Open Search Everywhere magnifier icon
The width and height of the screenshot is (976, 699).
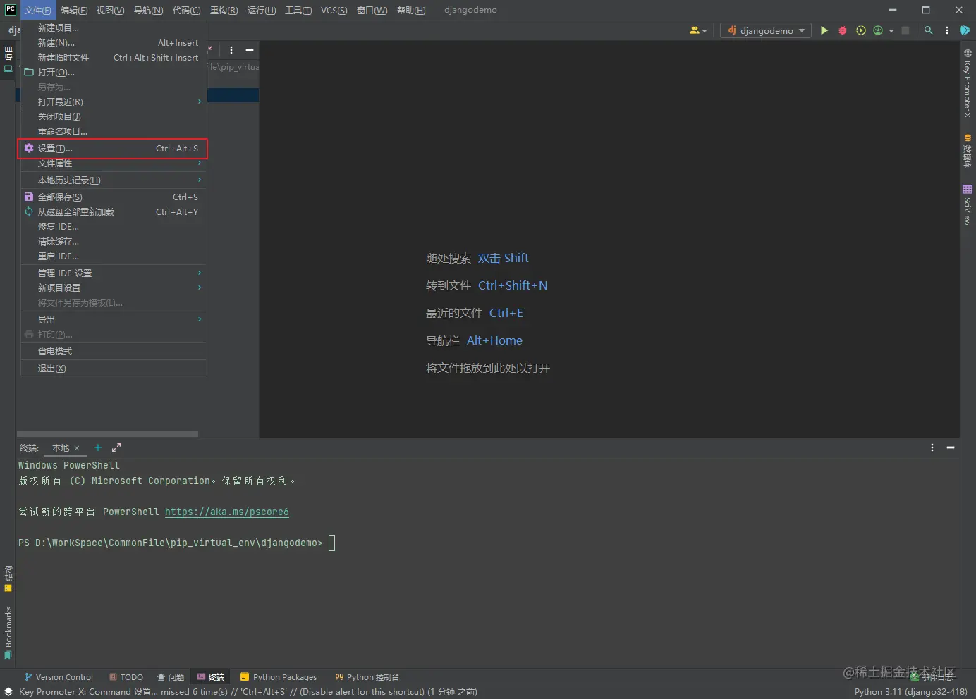coord(929,30)
